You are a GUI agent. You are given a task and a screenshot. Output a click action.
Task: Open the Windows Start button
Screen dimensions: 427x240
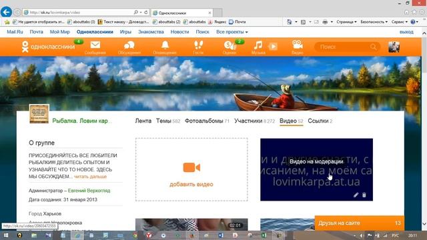pos(5,235)
